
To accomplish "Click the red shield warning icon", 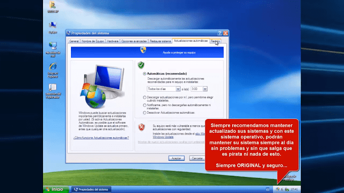I will tap(141, 127).
